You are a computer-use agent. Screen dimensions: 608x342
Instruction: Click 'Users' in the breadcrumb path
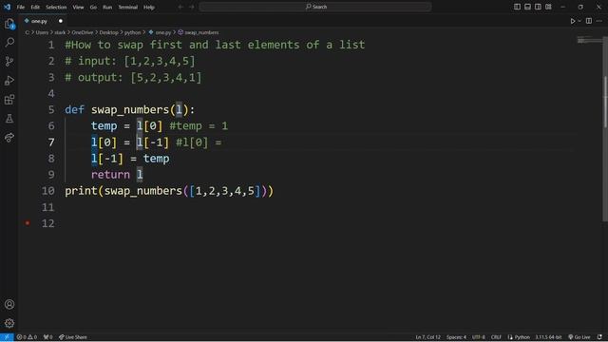pos(42,32)
